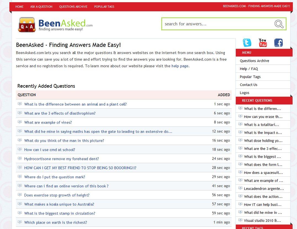Open ASK A QUESTION in top navigation
The width and height of the screenshot is (297, 229).
(x=41, y=7)
